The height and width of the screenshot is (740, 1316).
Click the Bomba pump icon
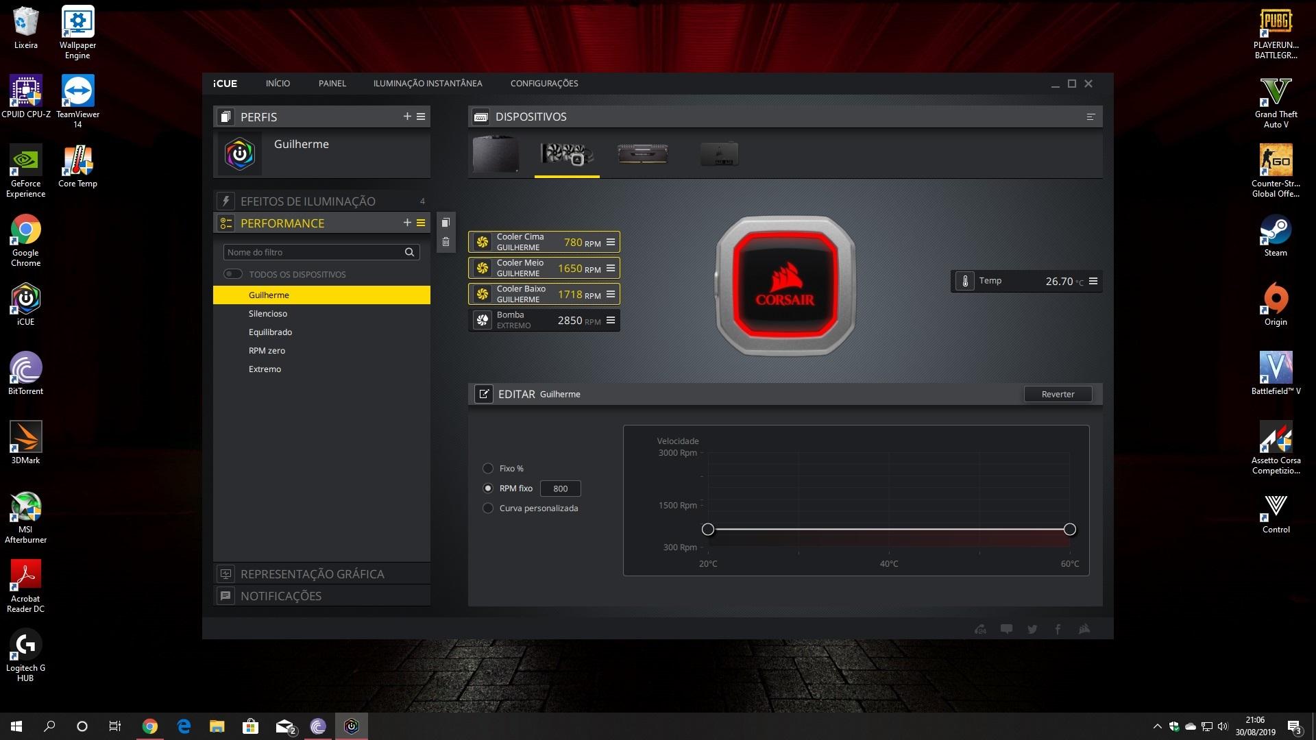click(483, 320)
